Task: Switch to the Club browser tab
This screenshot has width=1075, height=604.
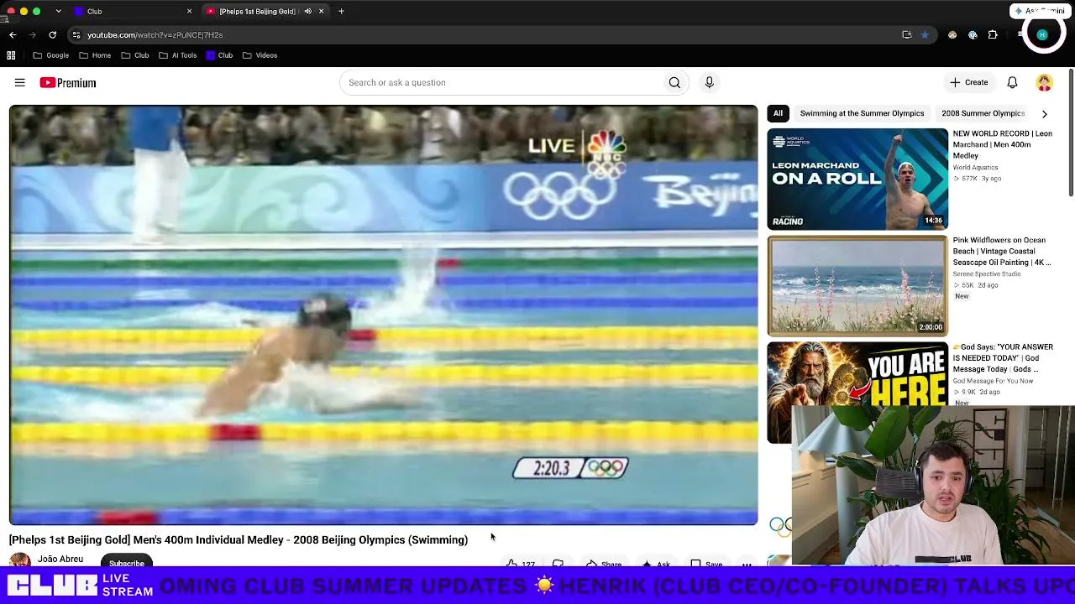Action: pyautogui.click(x=130, y=11)
